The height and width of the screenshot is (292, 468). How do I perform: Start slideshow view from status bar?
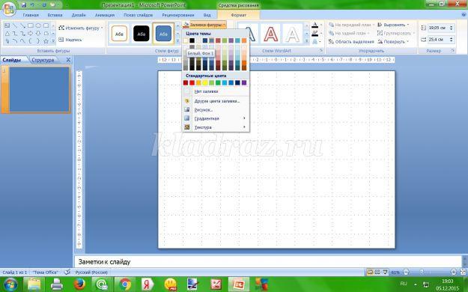click(385, 272)
